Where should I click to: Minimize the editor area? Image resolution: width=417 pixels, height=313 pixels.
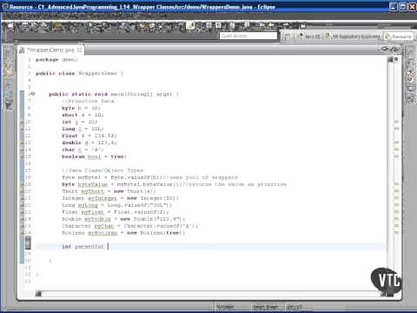click(x=386, y=49)
